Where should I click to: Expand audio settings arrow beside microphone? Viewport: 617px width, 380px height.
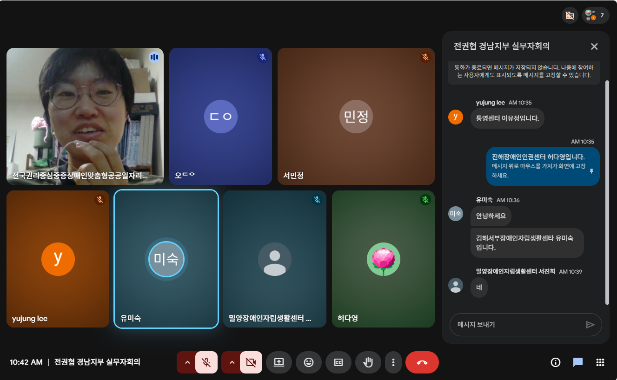[187, 362]
